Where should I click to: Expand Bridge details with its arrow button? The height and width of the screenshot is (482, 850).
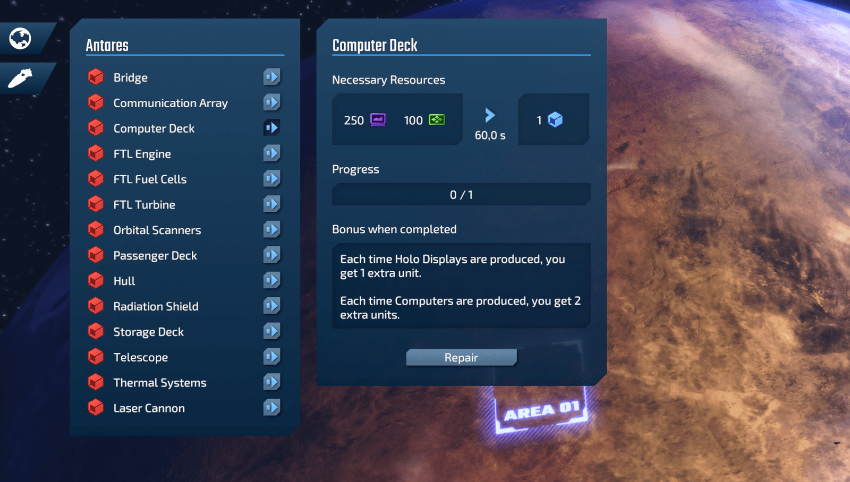pyautogui.click(x=271, y=77)
